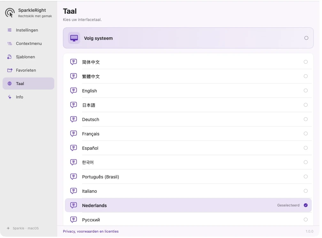Screen dimensions: 322x238
Task: Click the language icon beside Nederlands
Action: click(73, 205)
